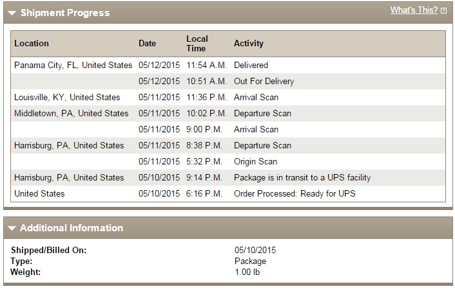455x291 pixels.
Task: Select the Activity column header
Action: (249, 44)
